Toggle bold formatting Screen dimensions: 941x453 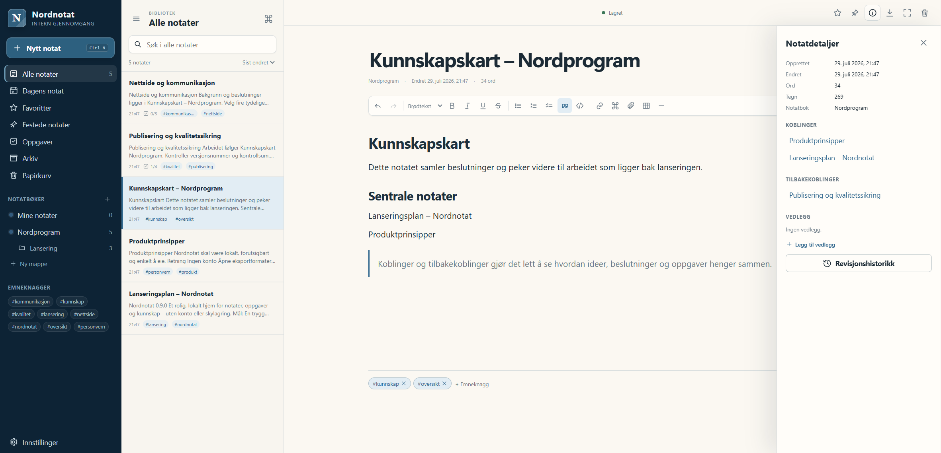[452, 106]
